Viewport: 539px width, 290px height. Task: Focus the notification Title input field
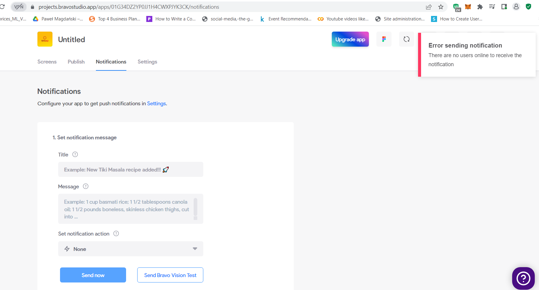point(131,169)
